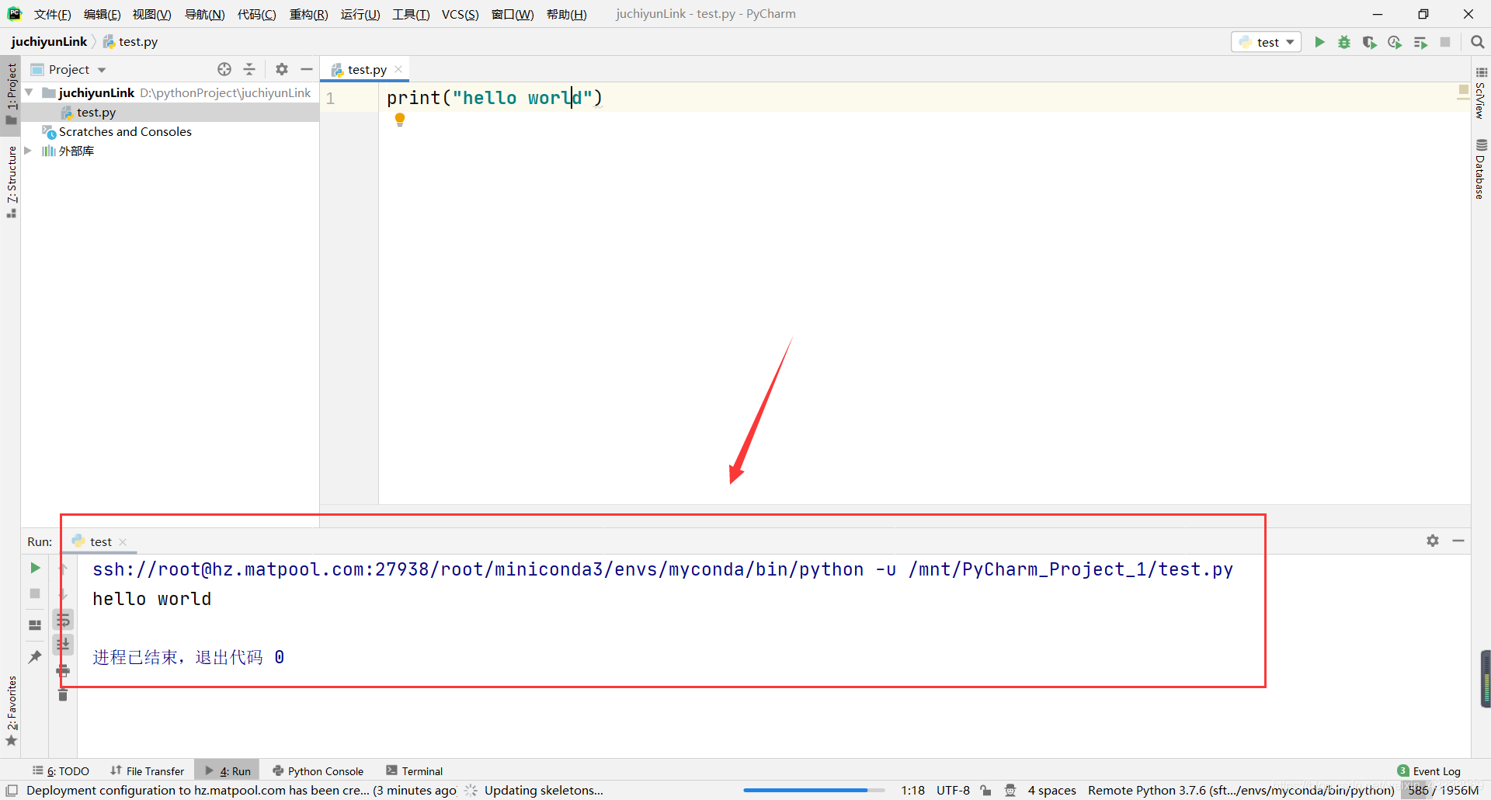1491x800 pixels.
Task: Expand the 外部库 tree node
Action: point(29,151)
